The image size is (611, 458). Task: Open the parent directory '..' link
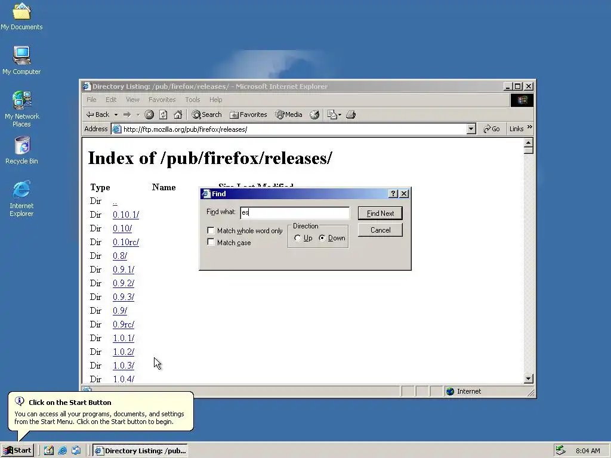[115, 202]
